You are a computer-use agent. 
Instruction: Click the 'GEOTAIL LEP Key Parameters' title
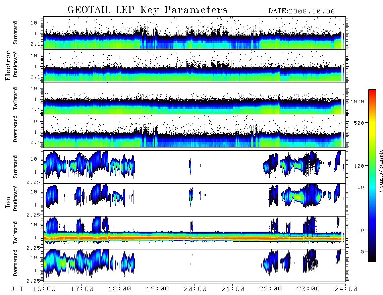point(148,10)
